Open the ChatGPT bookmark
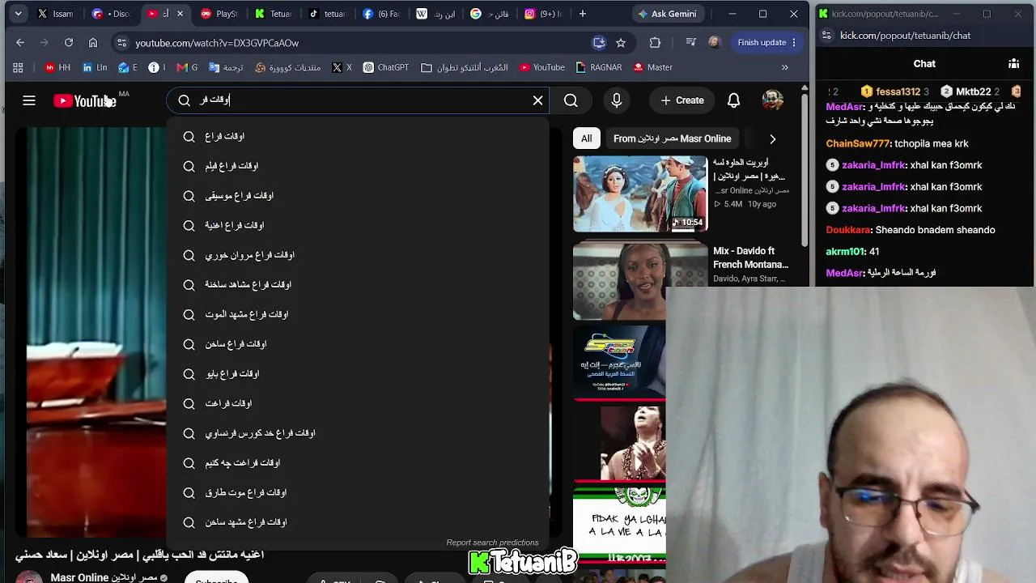 385,67
